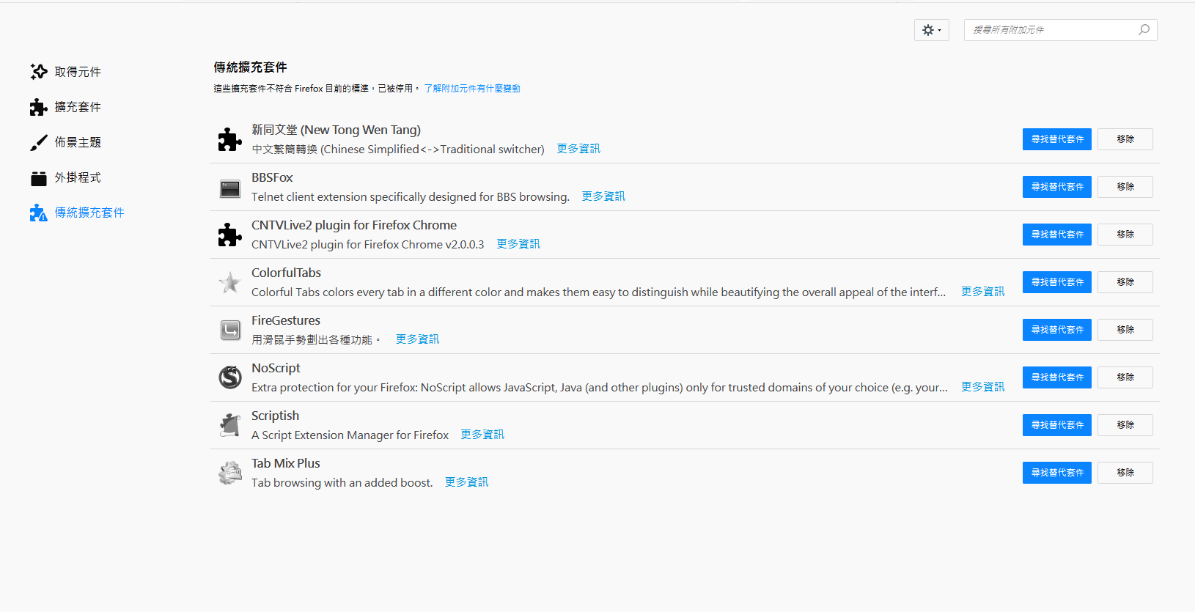
Task: Click the 取得元件 star icon
Action: click(39, 72)
